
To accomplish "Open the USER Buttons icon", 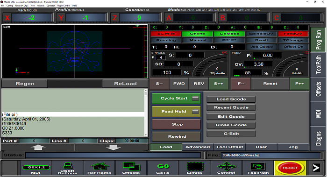I will pyautogui.click(x=67, y=168).
